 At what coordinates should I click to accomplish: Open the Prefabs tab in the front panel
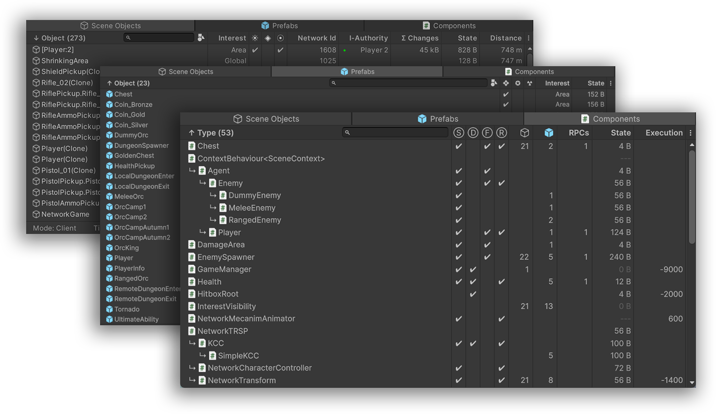click(x=437, y=119)
